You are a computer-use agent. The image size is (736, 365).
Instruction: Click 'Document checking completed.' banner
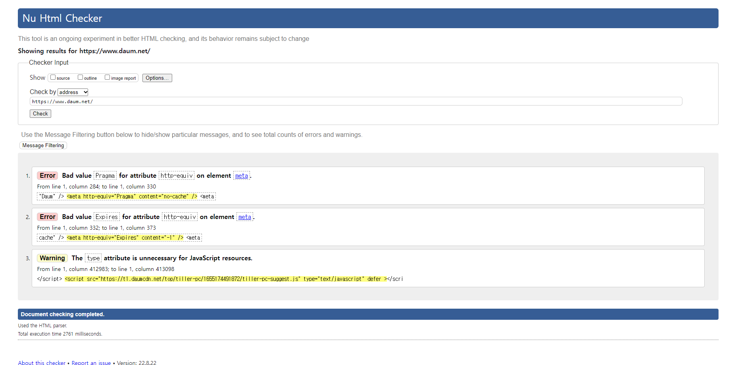pos(368,314)
